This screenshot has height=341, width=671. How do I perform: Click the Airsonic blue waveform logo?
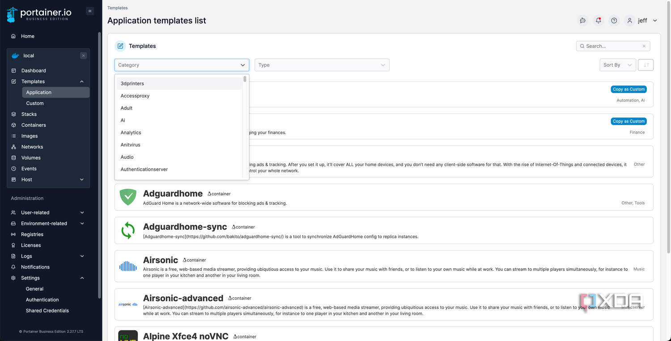coord(128,266)
